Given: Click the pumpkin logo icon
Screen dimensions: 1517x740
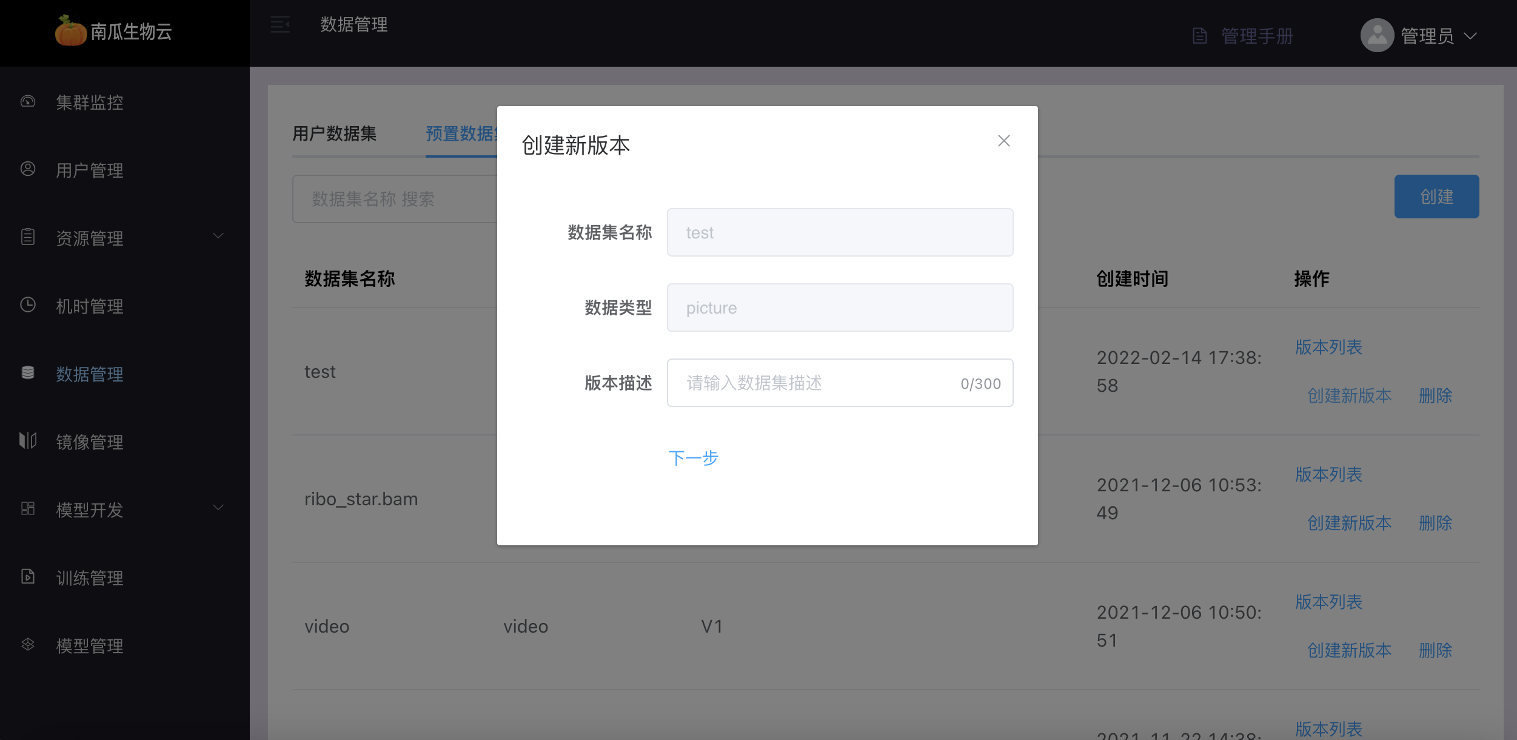Looking at the screenshot, I should [x=71, y=31].
